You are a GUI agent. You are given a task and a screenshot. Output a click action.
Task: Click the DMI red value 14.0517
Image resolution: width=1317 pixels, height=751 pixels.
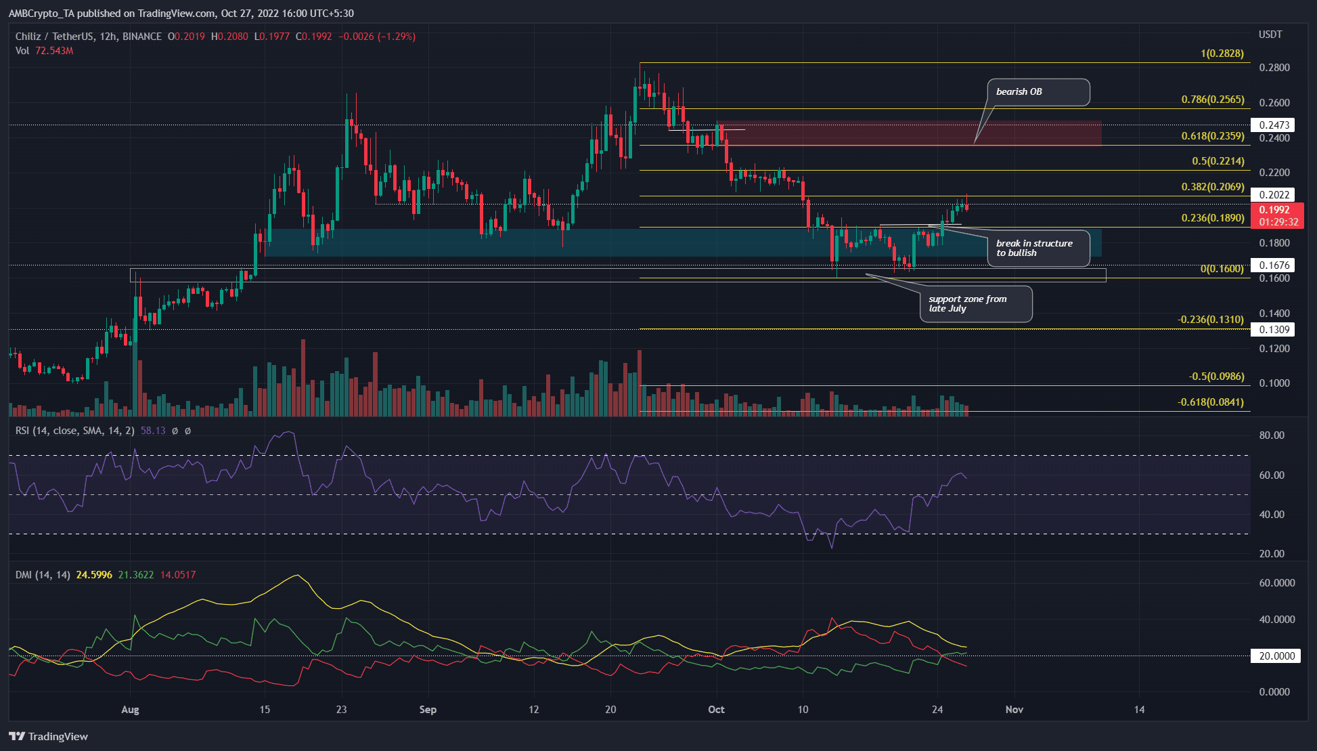178,575
